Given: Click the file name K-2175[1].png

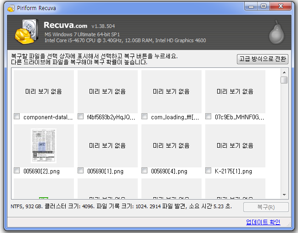Looking at the screenshot, I should click(x=233, y=171).
